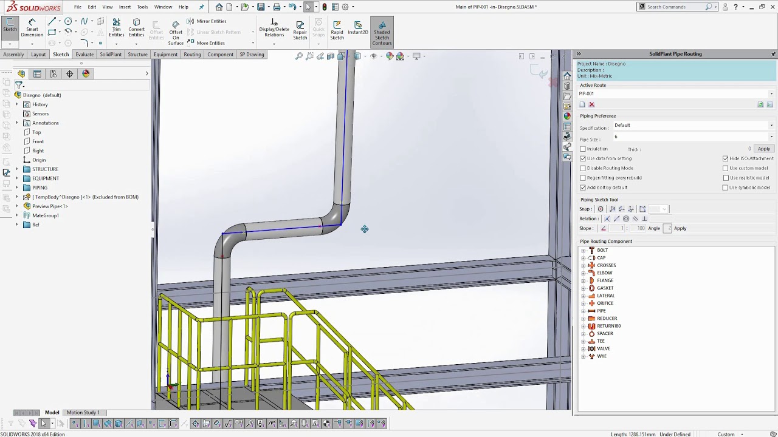Activate the Convert Entities tool
Screen dimensions: 778x437
[136, 28]
